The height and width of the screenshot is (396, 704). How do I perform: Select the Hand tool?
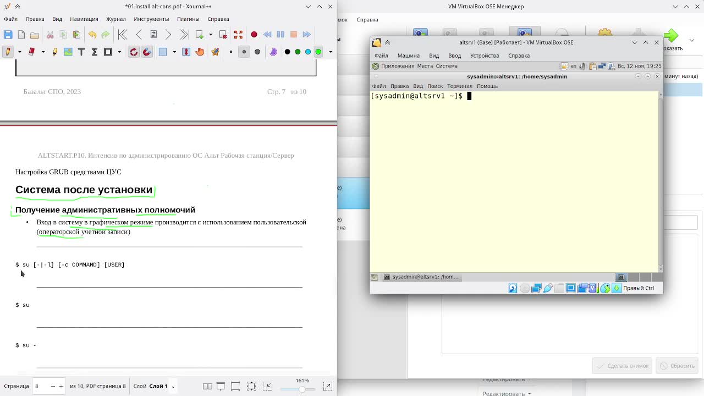200,52
